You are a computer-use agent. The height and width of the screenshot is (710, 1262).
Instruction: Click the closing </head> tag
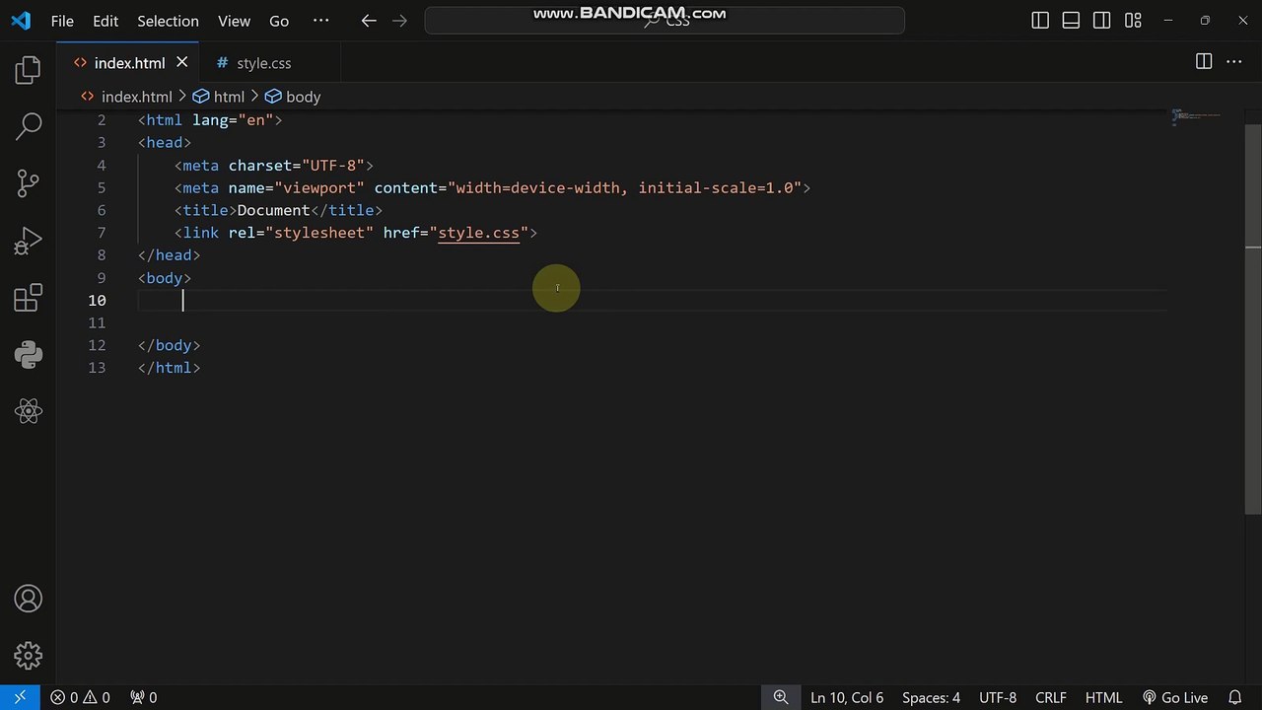(169, 255)
